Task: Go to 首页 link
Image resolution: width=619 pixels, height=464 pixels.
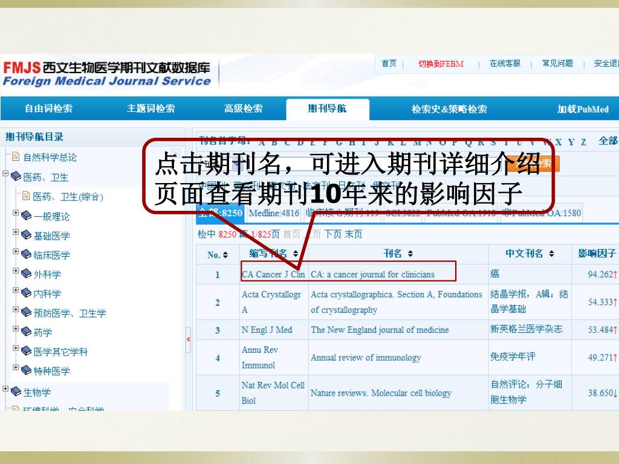Action: [x=389, y=63]
